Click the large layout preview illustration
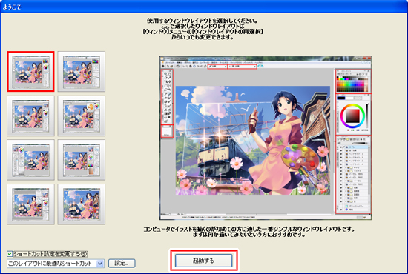The width and height of the screenshot is (408, 274). click(266, 138)
